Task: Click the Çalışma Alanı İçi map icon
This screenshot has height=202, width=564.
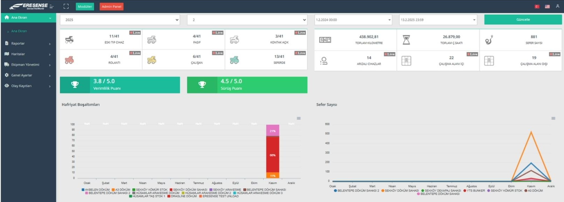Action: [406, 61]
